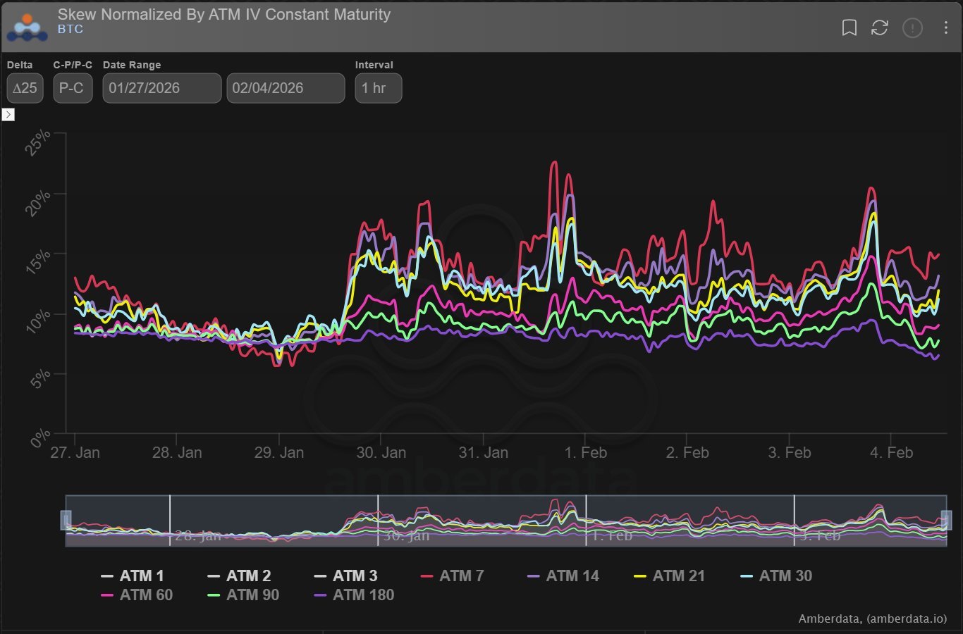Show the ATM 1 series
Viewport: 963px width, 634px height.
tap(141, 576)
